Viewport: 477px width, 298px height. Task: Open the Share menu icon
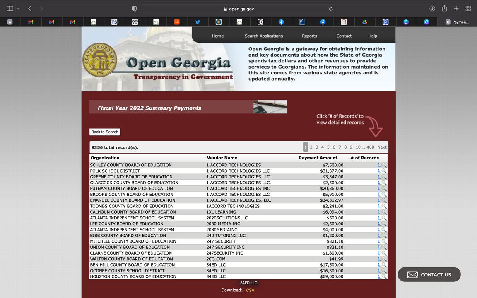[444, 8]
